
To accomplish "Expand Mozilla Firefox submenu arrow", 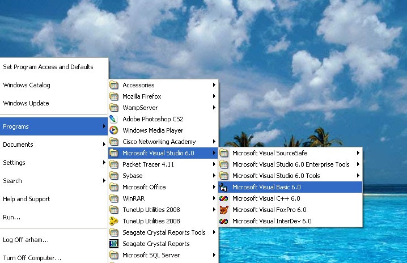I will [214, 96].
